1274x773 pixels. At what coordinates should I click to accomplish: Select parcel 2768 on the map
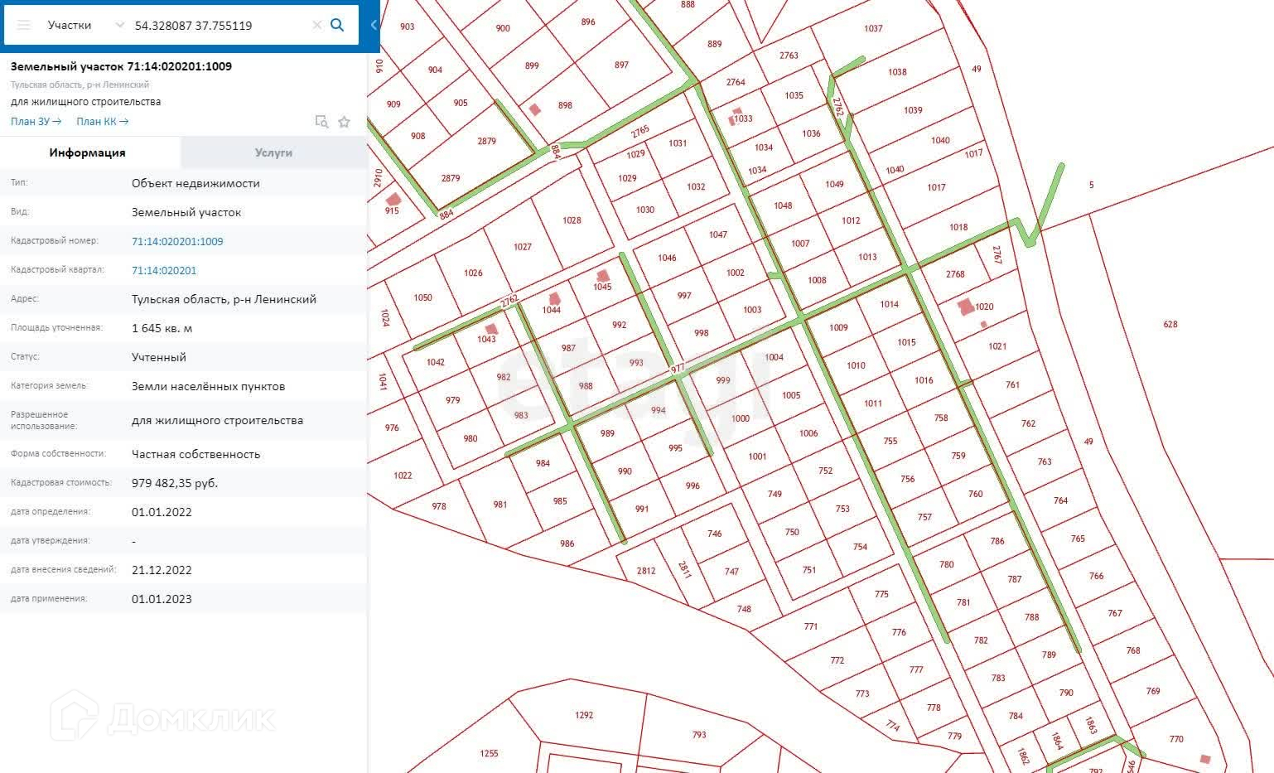pos(955,273)
